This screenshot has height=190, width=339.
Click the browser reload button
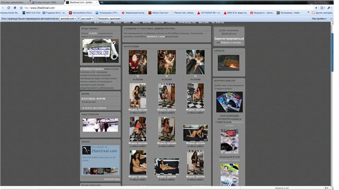(8, 8)
